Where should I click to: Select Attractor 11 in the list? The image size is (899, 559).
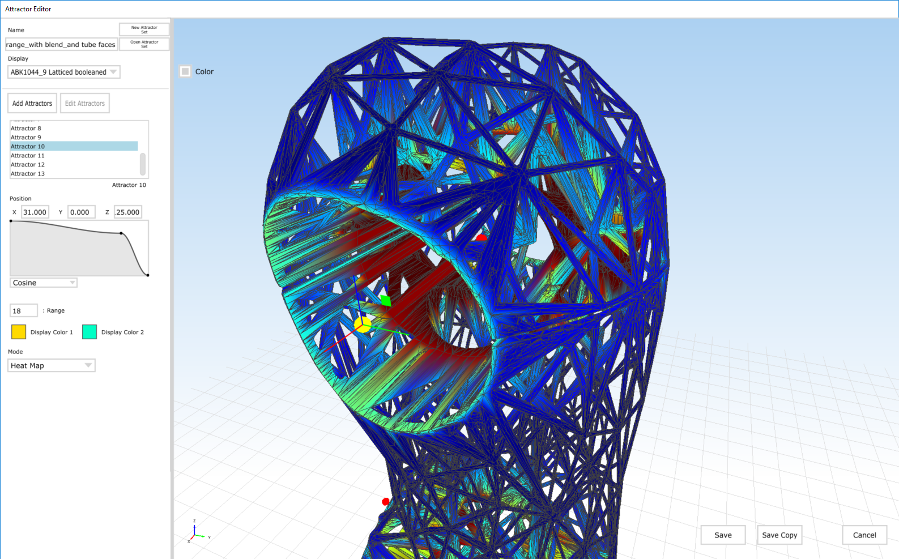(74, 156)
